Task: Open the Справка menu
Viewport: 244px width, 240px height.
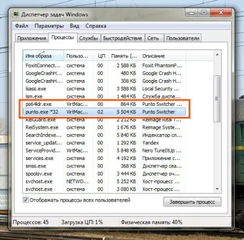Action: click(96, 26)
